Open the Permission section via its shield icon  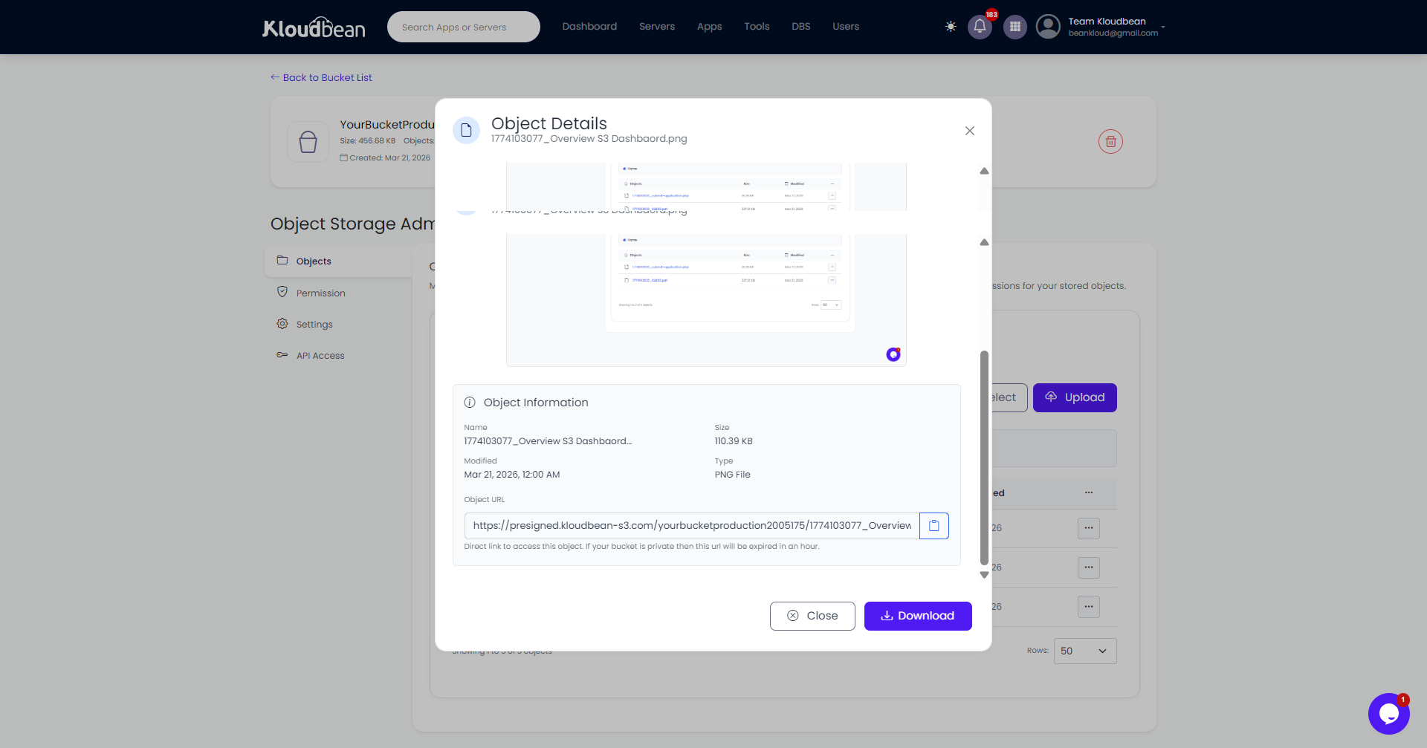tap(282, 292)
